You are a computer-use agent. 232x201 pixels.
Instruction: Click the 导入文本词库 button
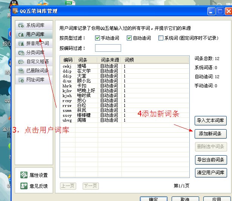pos(210,121)
